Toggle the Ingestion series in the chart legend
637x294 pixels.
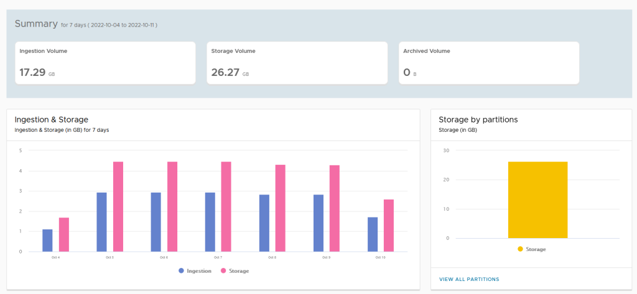195,271
